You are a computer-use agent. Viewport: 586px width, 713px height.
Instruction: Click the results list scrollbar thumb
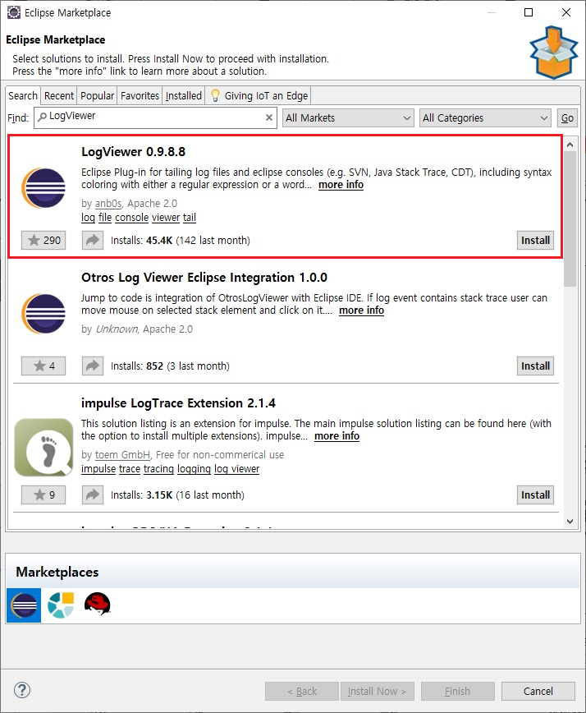[570, 219]
